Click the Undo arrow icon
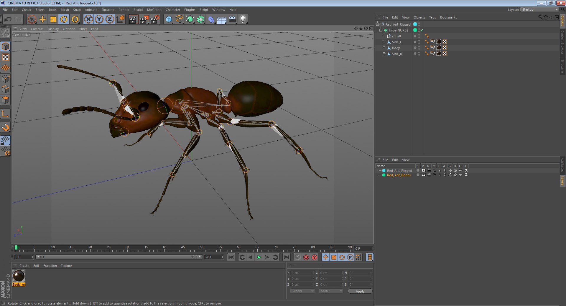566x306 pixels. pos(8,19)
